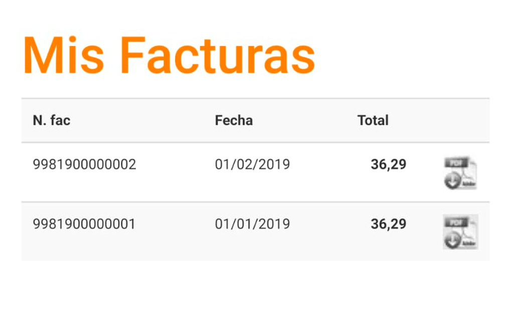This screenshot has height=317, width=511.
Task: Click the word Facturas in the title
Action: (218, 56)
